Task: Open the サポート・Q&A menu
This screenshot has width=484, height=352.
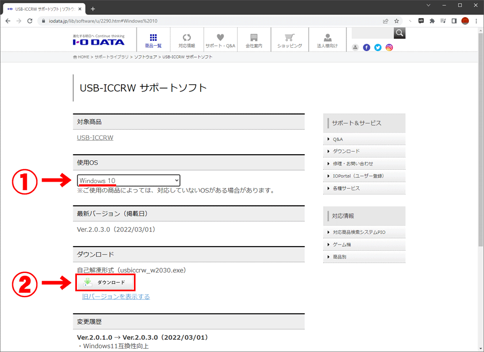Action: (220, 41)
